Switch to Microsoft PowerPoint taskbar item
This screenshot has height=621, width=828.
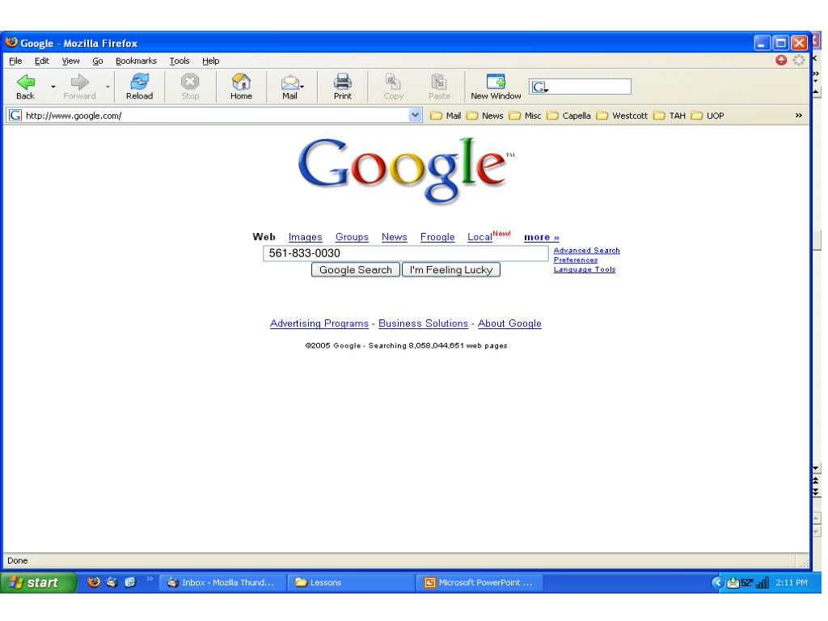click(x=479, y=582)
